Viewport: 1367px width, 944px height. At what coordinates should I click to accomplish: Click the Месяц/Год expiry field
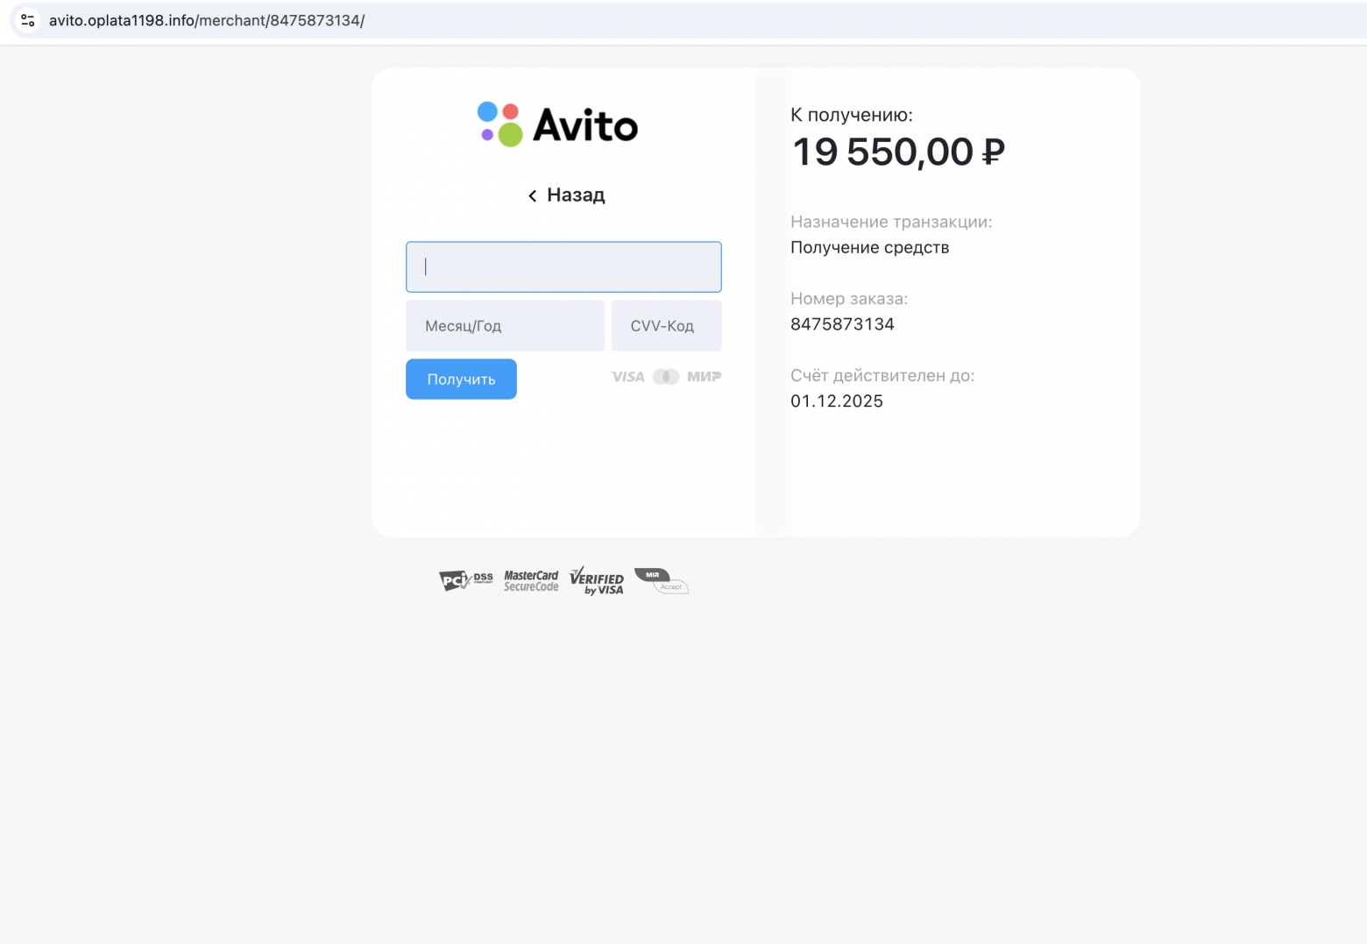click(x=505, y=326)
